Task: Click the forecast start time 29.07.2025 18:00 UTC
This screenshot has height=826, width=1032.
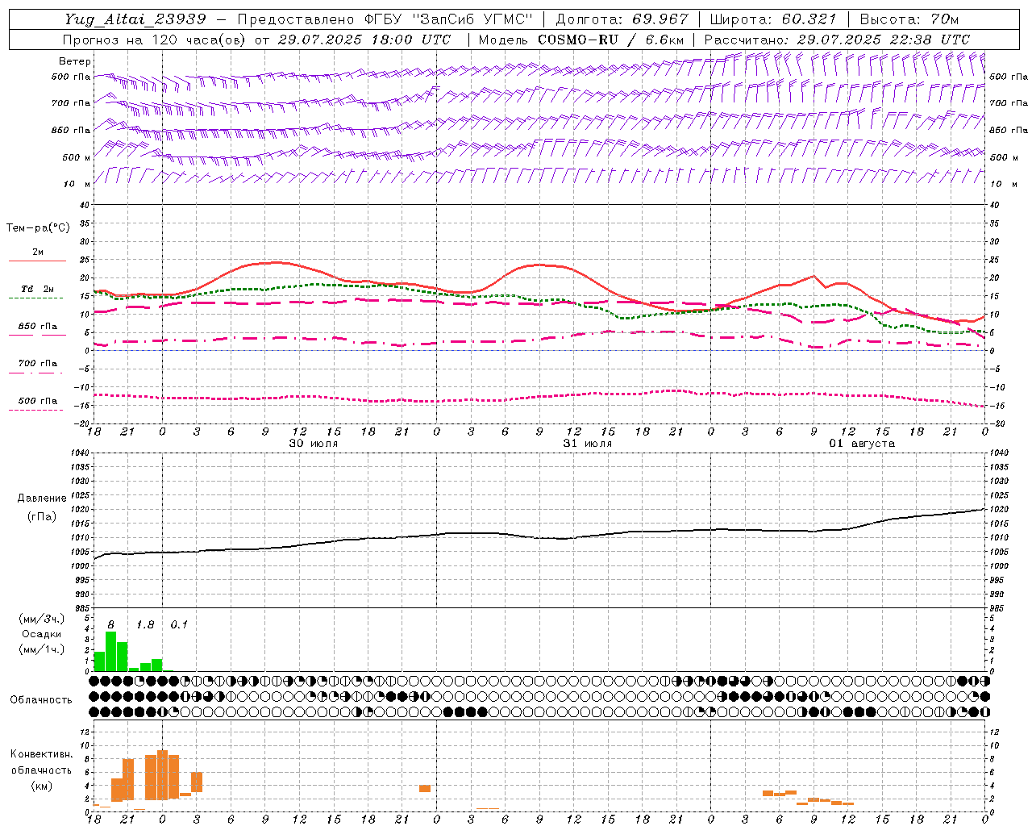Action: tap(364, 40)
